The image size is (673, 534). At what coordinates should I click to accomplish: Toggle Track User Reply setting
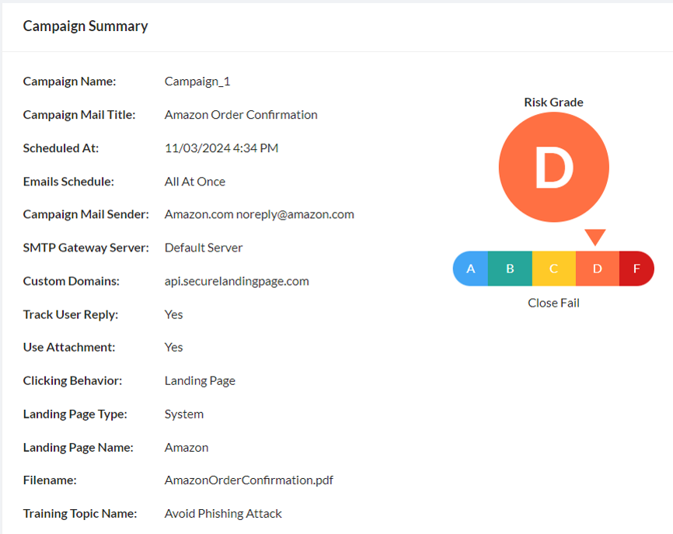68,314
